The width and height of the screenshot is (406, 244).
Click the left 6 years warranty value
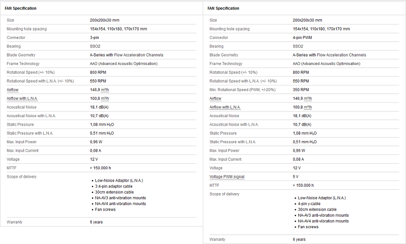96,222
